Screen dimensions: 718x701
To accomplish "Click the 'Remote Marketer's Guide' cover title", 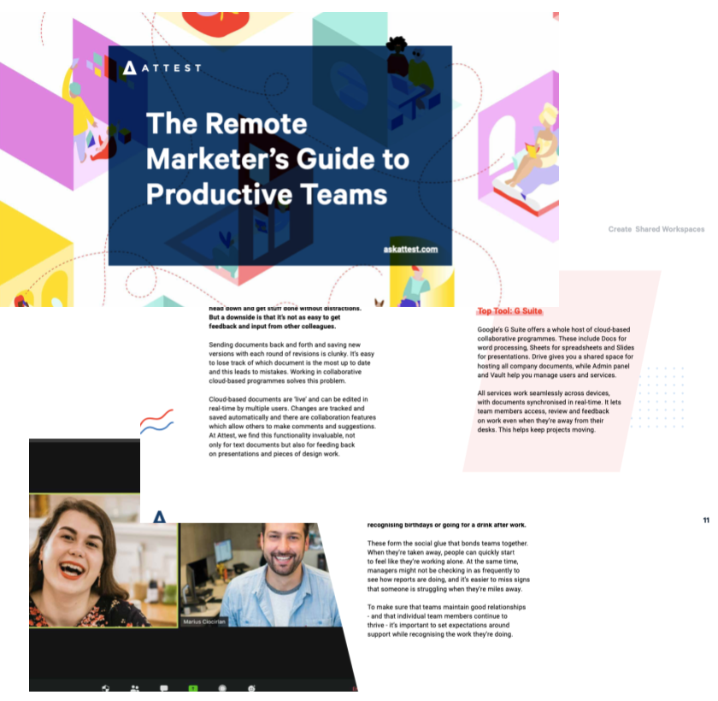I will (278, 158).
